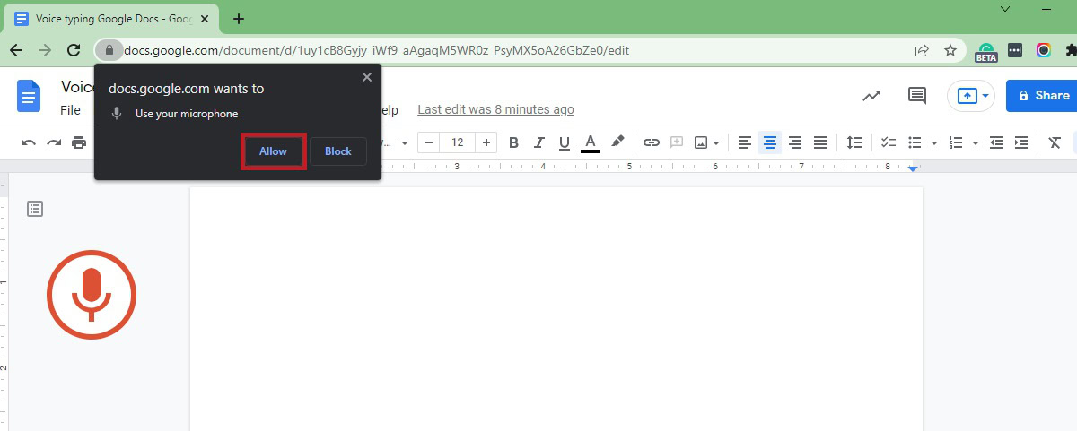The width and height of the screenshot is (1077, 431).
Task: Click inside the blank document page
Action: coord(556,309)
